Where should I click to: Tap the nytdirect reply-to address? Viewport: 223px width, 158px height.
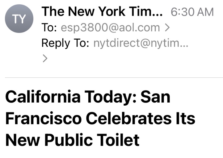tap(141, 43)
